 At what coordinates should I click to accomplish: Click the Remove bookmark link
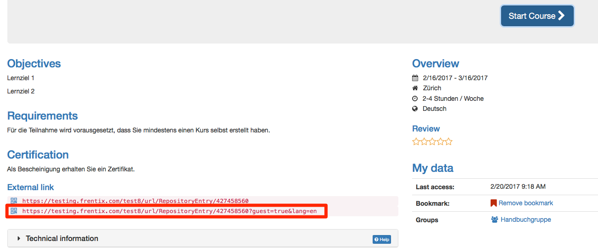point(525,203)
